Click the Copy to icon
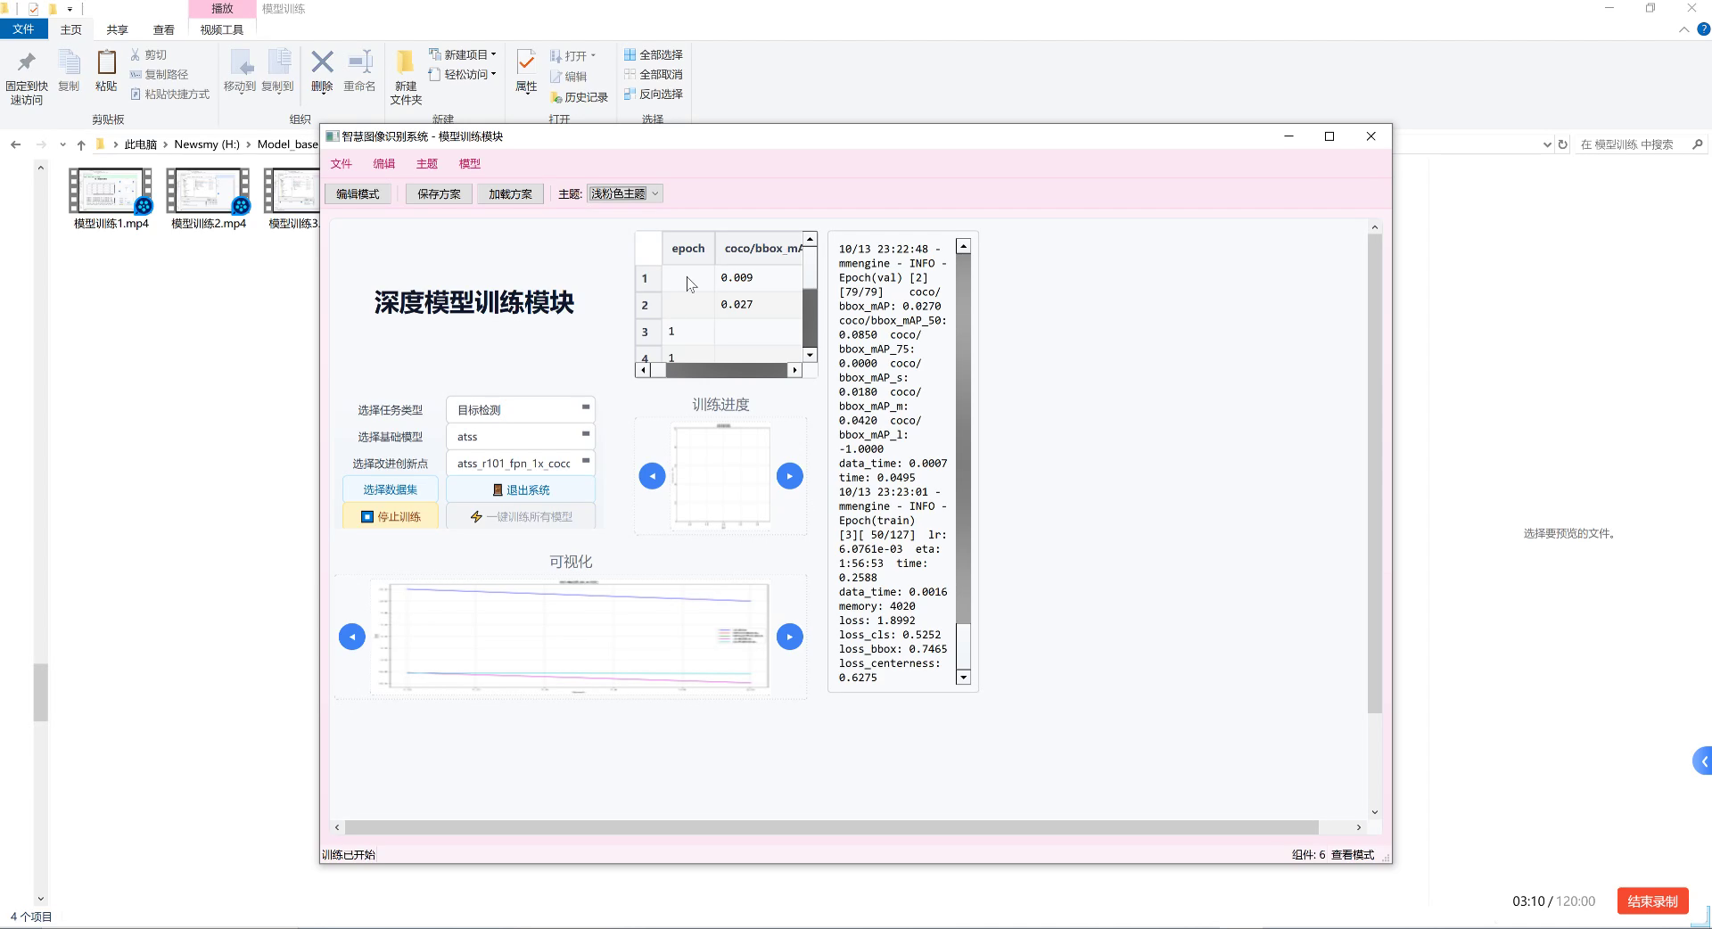The image size is (1712, 929). click(278, 62)
